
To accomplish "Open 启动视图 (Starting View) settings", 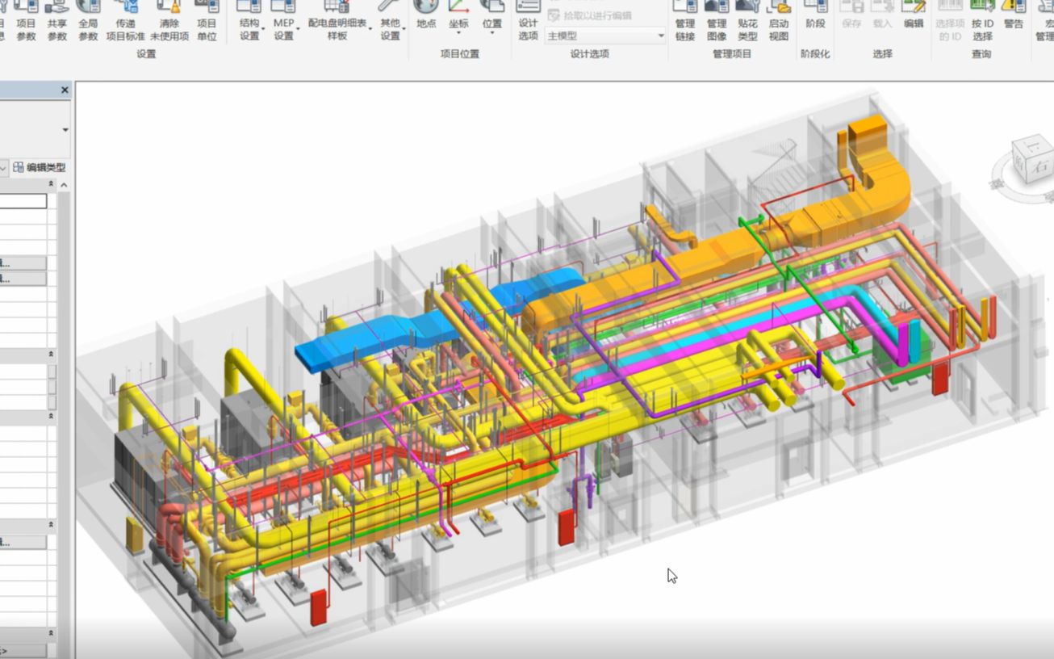I will pos(778,21).
